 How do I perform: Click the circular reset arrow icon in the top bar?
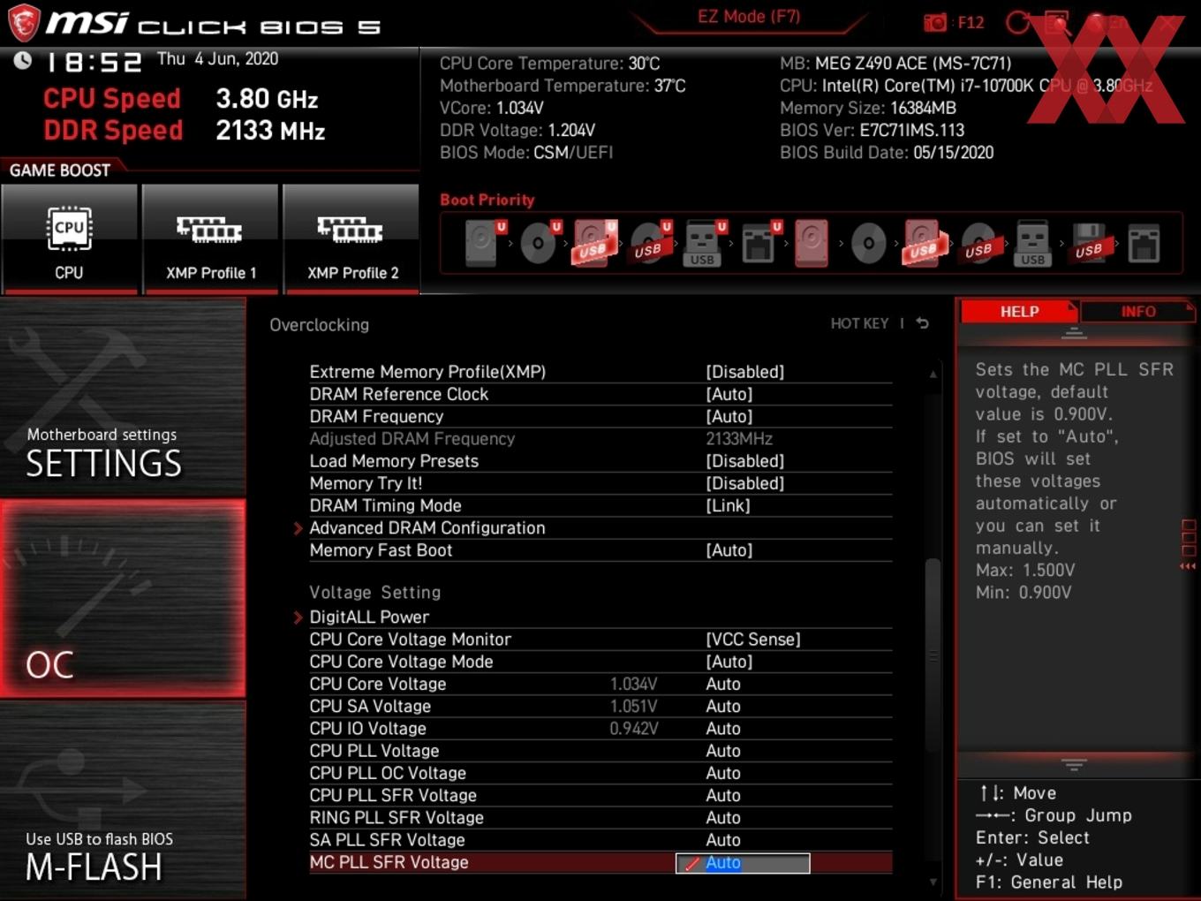(x=1017, y=22)
